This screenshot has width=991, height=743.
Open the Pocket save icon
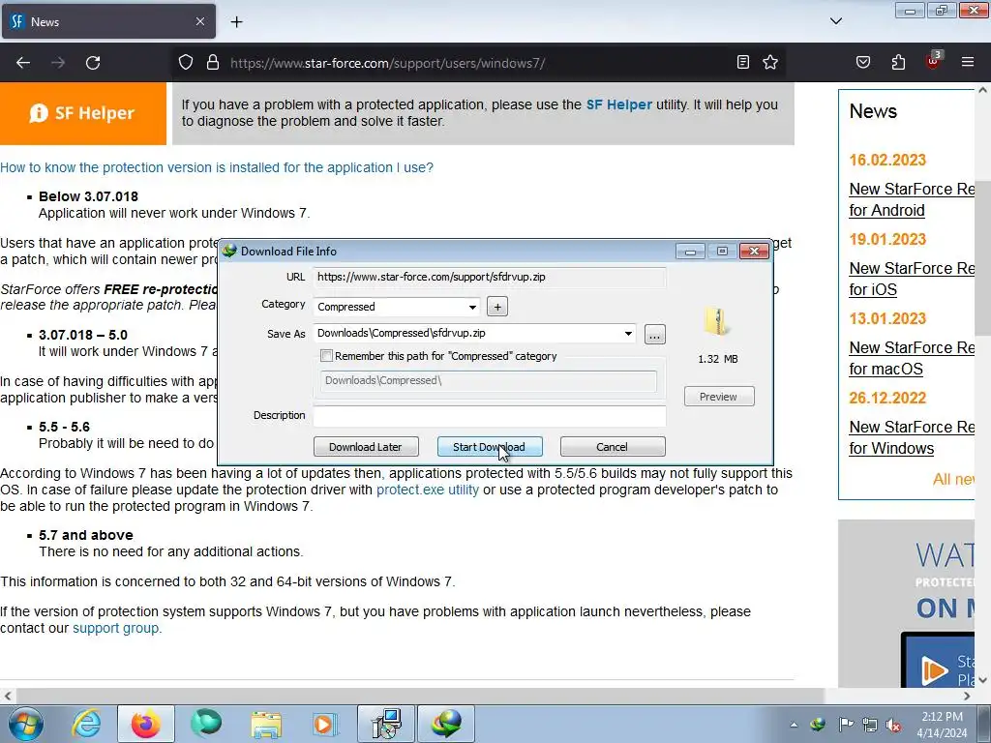click(x=862, y=62)
